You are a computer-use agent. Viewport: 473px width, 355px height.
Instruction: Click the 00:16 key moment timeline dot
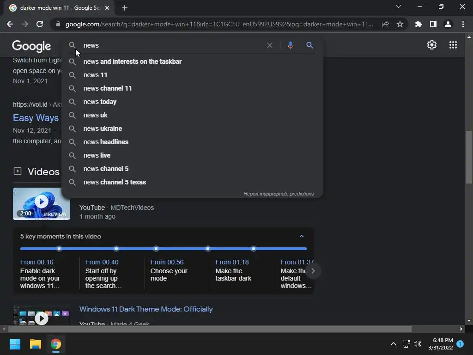[59, 249]
